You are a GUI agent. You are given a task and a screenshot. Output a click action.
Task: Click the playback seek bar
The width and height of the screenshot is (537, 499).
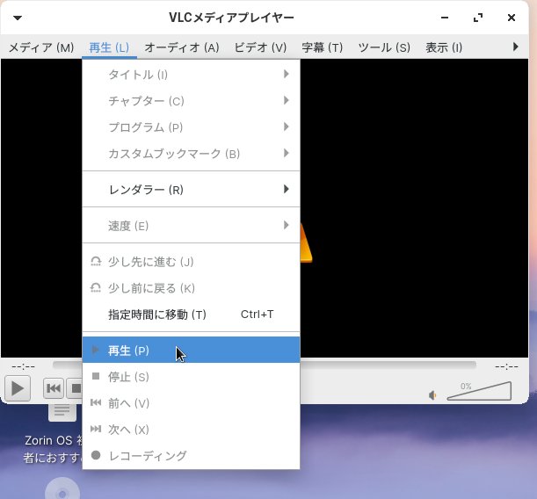[388, 365]
